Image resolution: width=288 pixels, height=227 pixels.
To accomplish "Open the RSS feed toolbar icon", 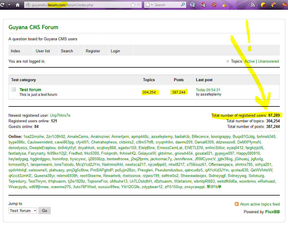I will 252,5.
